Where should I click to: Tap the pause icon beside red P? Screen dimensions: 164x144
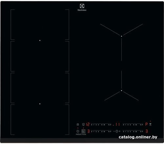pos(151,124)
